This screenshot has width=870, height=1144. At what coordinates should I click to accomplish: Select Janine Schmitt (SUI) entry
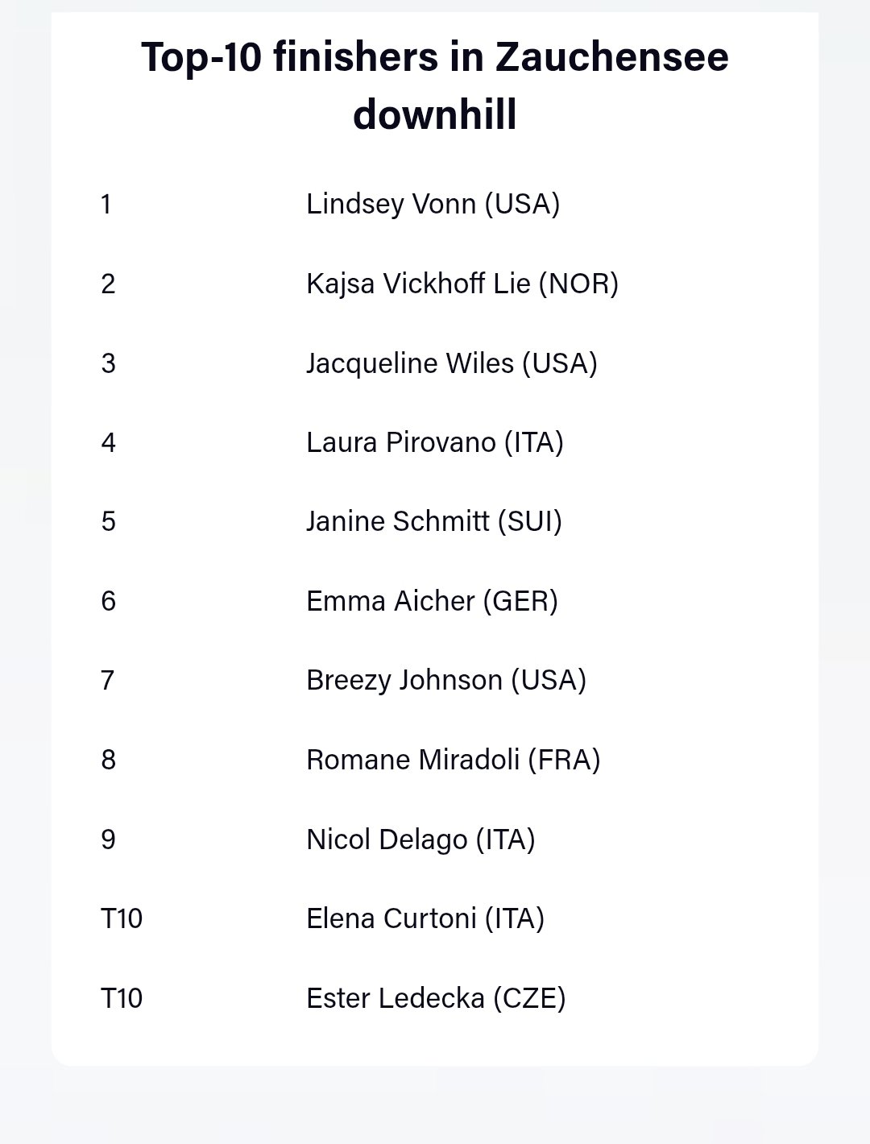click(433, 521)
